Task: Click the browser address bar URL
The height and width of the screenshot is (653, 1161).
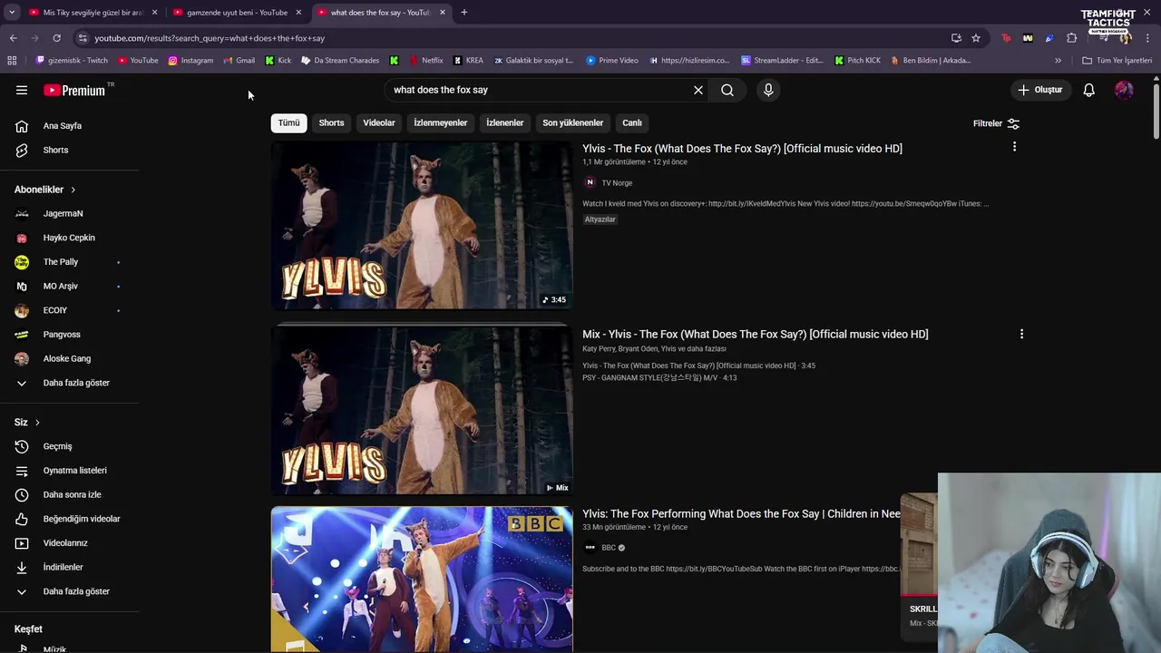Action: coord(209,38)
